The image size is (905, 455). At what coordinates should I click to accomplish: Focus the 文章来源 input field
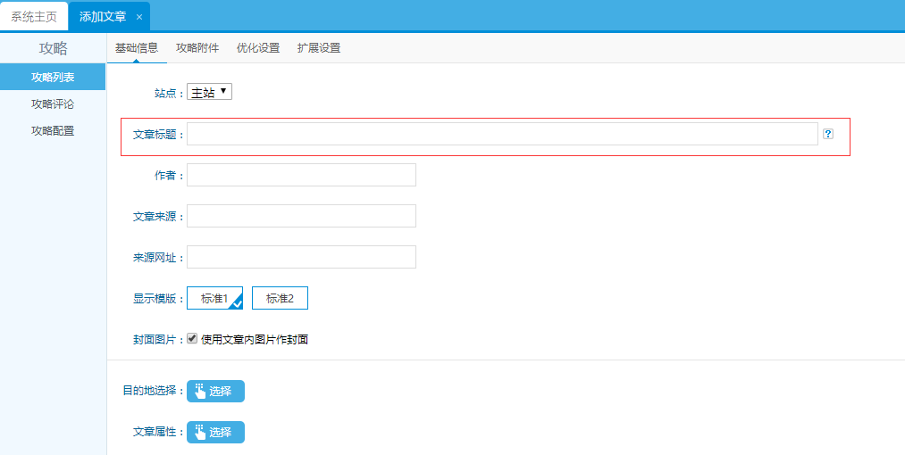(301, 216)
